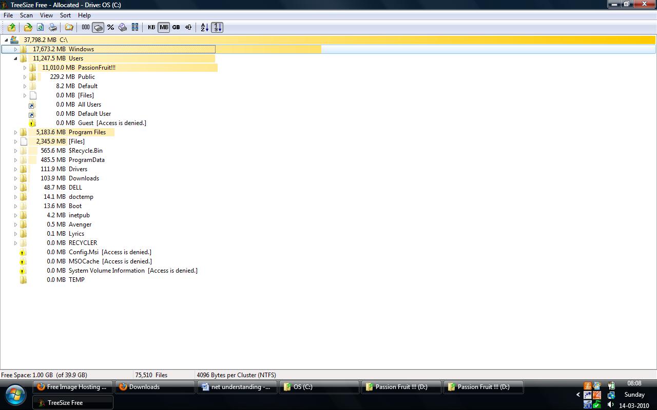The image size is (657, 410).
Task: Switch to OS (C:) taskbar button
Action: click(x=319, y=387)
